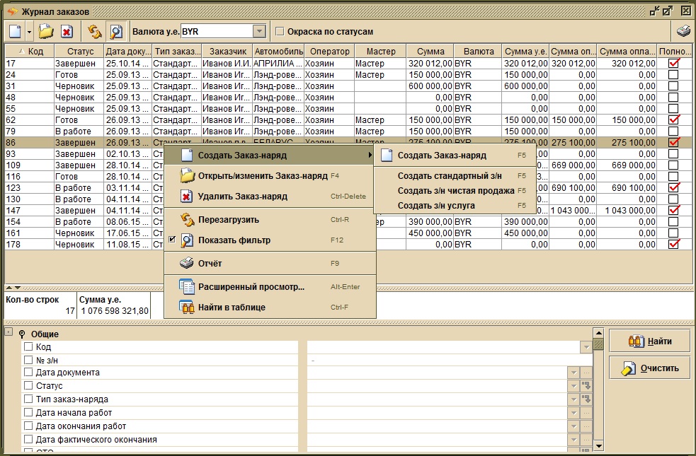Screen dimensions: 696x456
Task: Click the Найти button
Action: coord(650,341)
